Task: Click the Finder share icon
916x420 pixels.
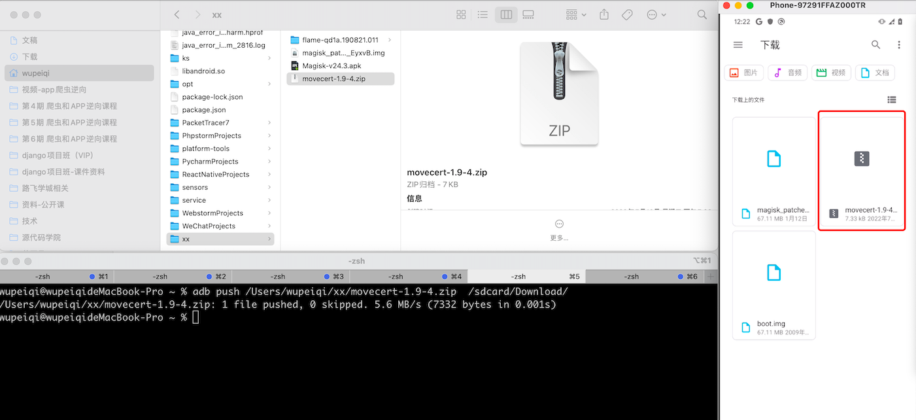Action: [604, 14]
